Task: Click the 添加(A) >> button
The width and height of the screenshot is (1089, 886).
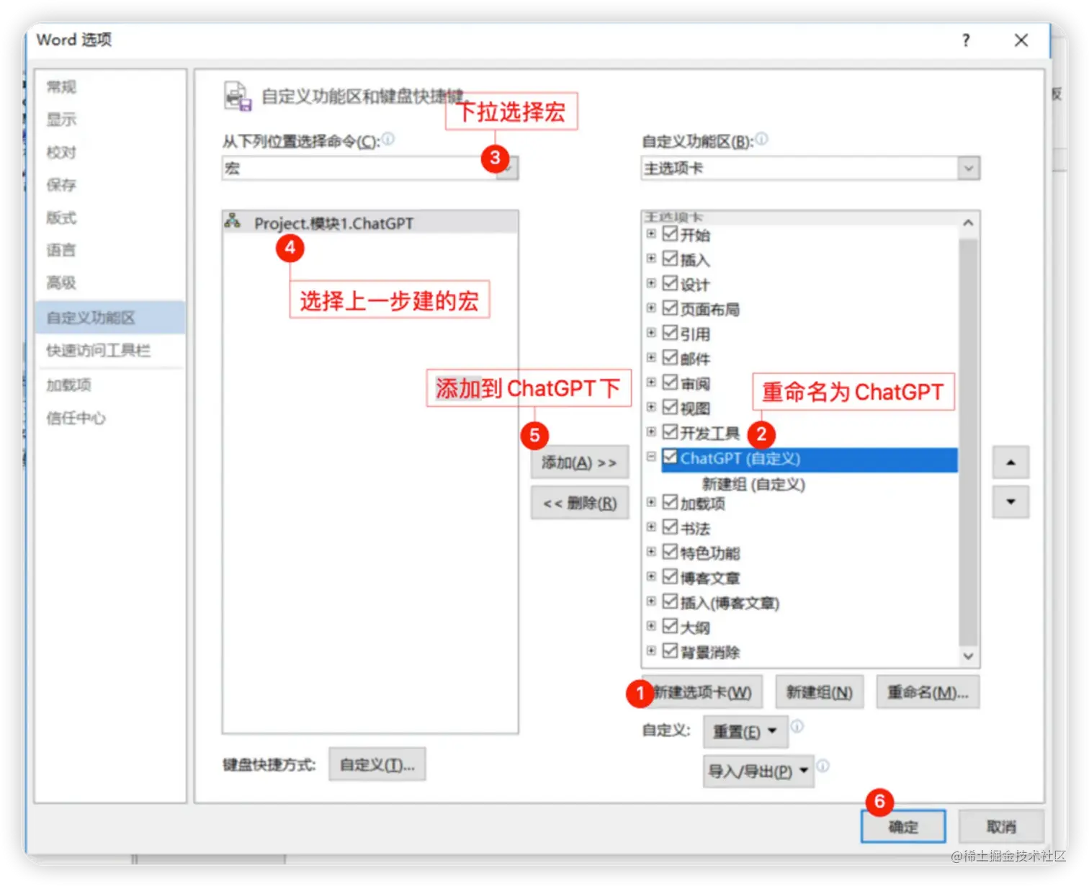Action: pos(580,462)
